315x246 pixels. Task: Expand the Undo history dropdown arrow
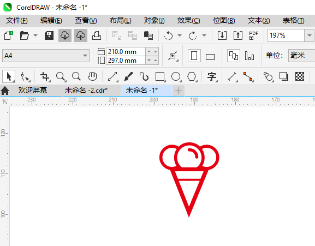(x=180, y=35)
